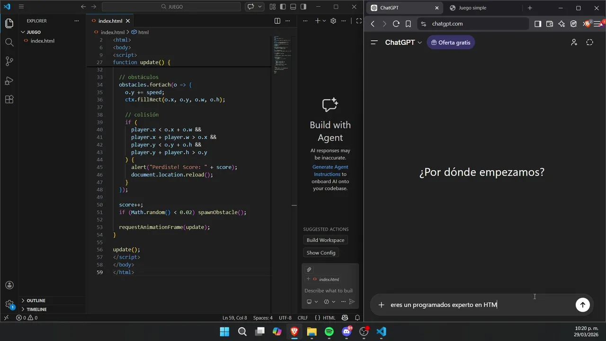Open Source Control view in VS Code

pos(9,61)
